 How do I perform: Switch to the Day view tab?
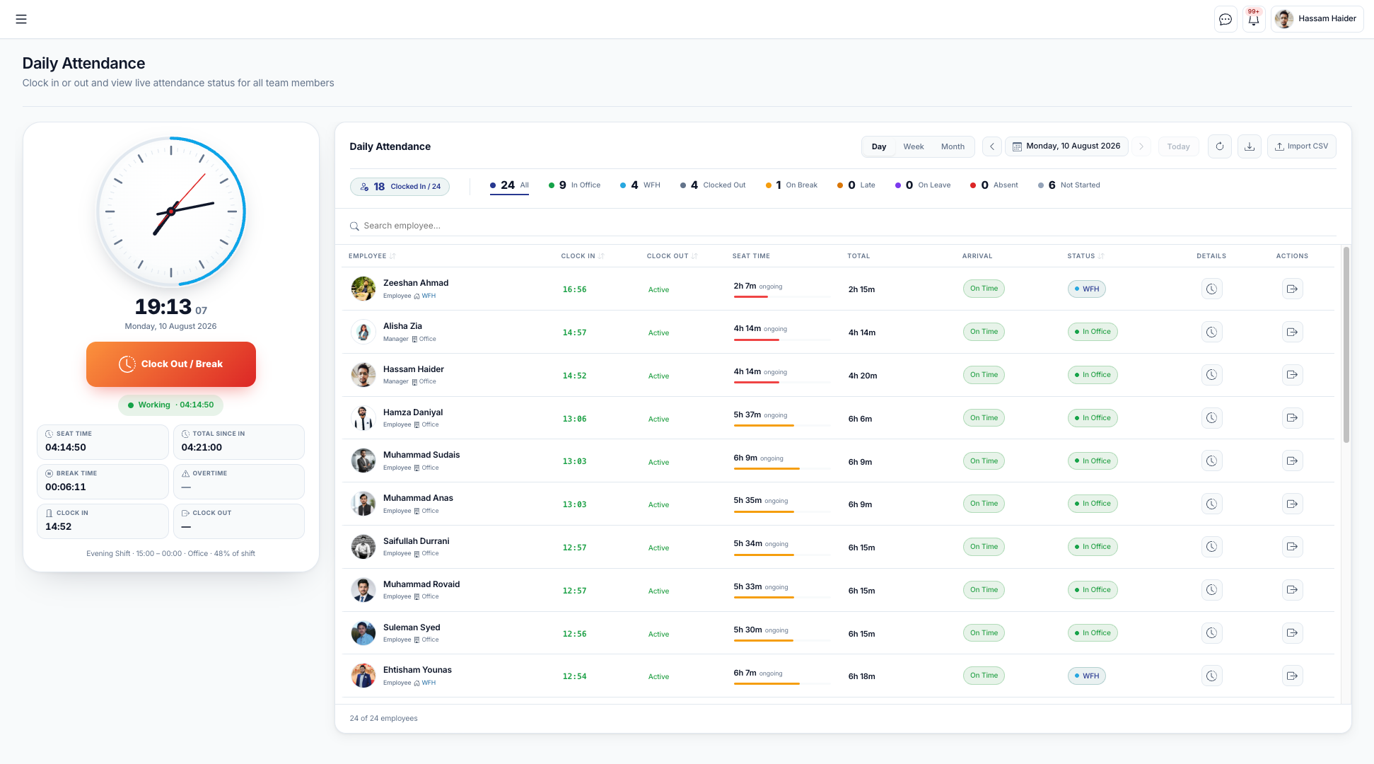coord(879,146)
